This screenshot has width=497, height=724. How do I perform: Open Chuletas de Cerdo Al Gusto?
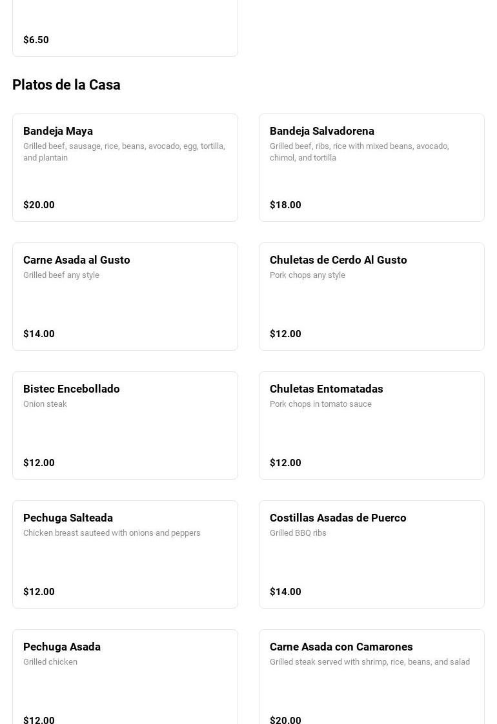tap(338, 260)
